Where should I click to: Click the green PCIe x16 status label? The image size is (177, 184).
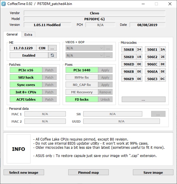click(x=26, y=70)
